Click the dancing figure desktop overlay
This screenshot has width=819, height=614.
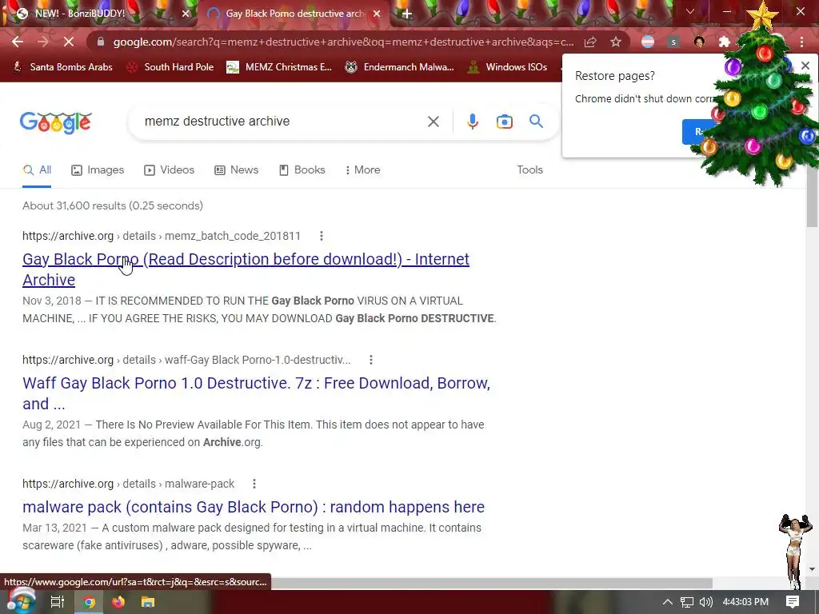click(x=795, y=552)
